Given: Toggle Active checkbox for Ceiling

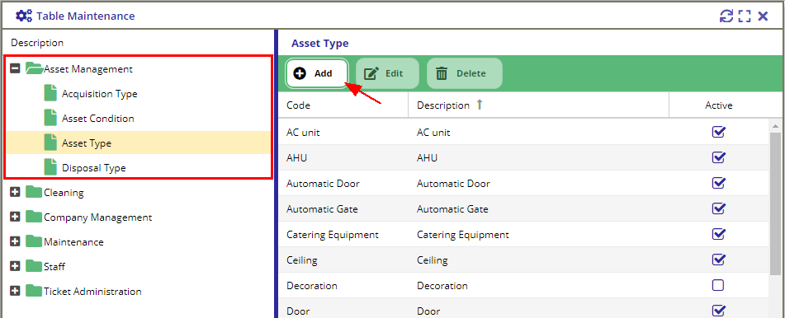Looking at the screenshot, I should click(x=718, y=260).
